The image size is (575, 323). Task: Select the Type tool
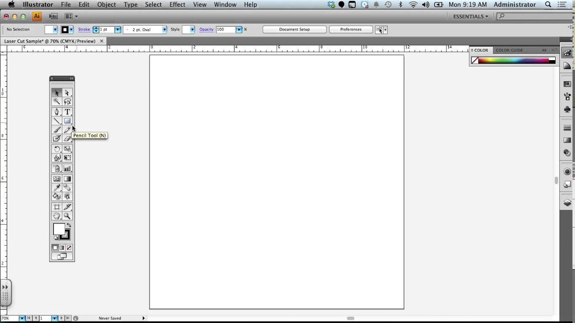(x=67, y=112)
